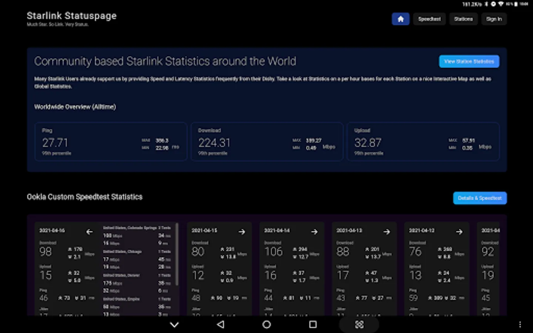Click the 2021-04-13 date label
The image size is (533, 333).
pyautogui.click(x=349, y=230)
